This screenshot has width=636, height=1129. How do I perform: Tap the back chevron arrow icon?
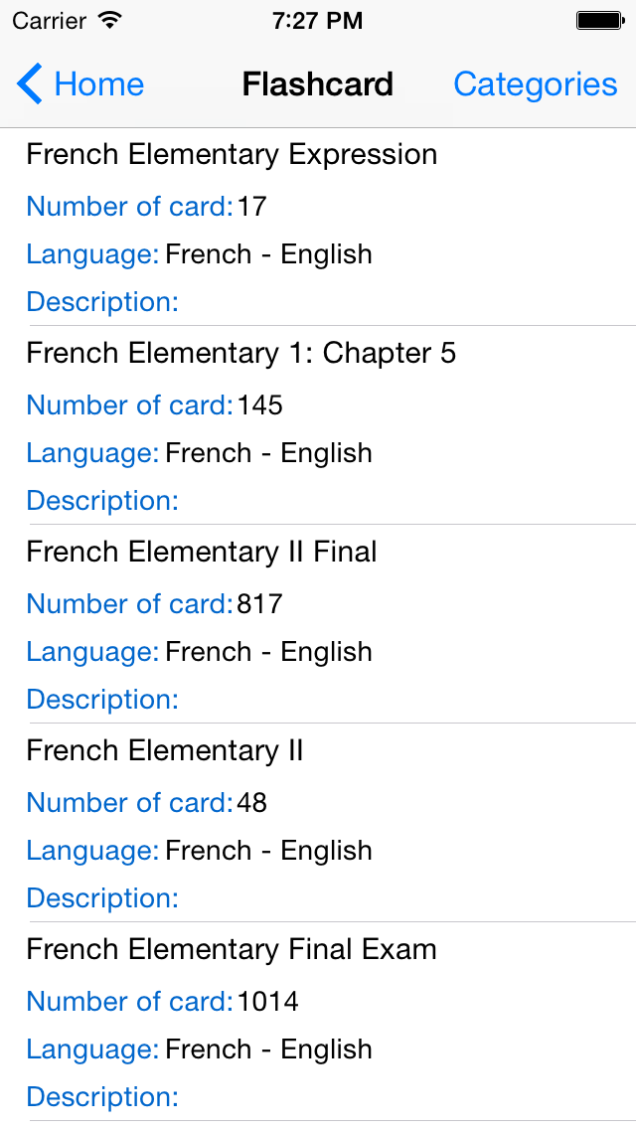click(28, 84)
